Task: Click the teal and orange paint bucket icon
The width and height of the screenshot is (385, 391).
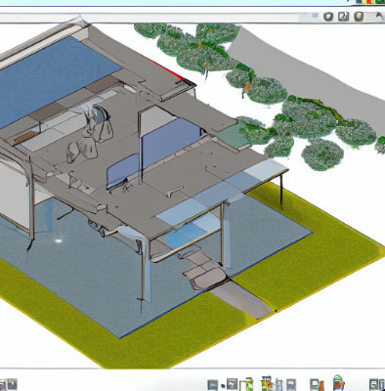Action: click(x=339, y=383)
